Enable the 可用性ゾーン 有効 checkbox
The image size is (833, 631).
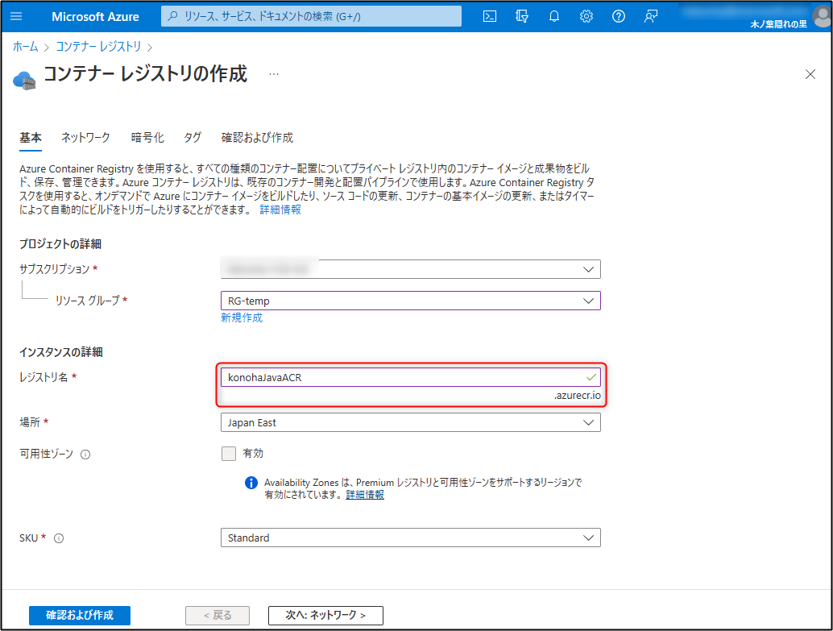[x=229, y=454]
